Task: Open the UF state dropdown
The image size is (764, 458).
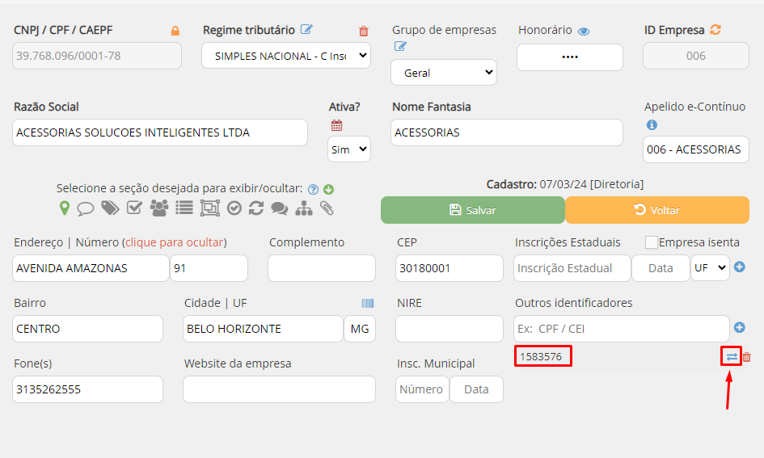Action: click(710, 268)
